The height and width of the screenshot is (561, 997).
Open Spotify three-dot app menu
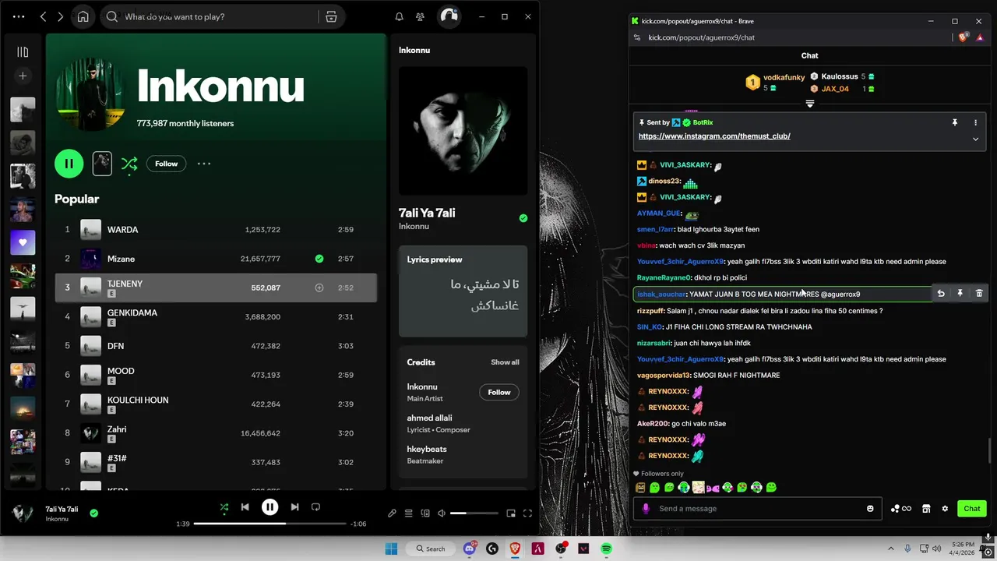(19, 16)
